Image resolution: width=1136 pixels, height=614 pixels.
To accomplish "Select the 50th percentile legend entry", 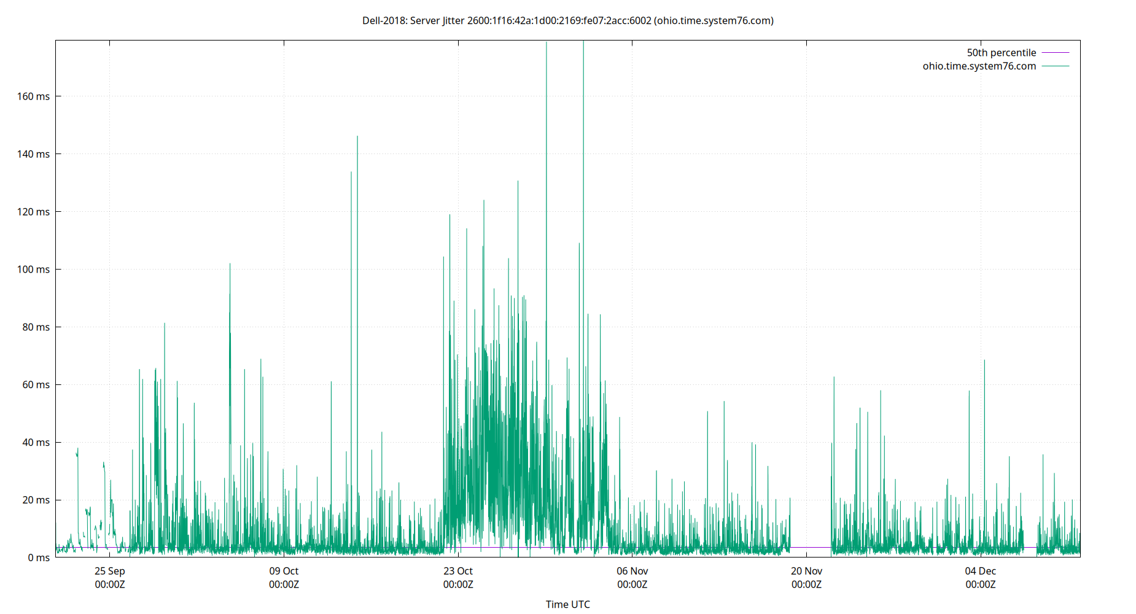I will pos(1001,52).
